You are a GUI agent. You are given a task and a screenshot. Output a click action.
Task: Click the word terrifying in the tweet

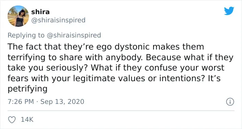tap(27, 57)
